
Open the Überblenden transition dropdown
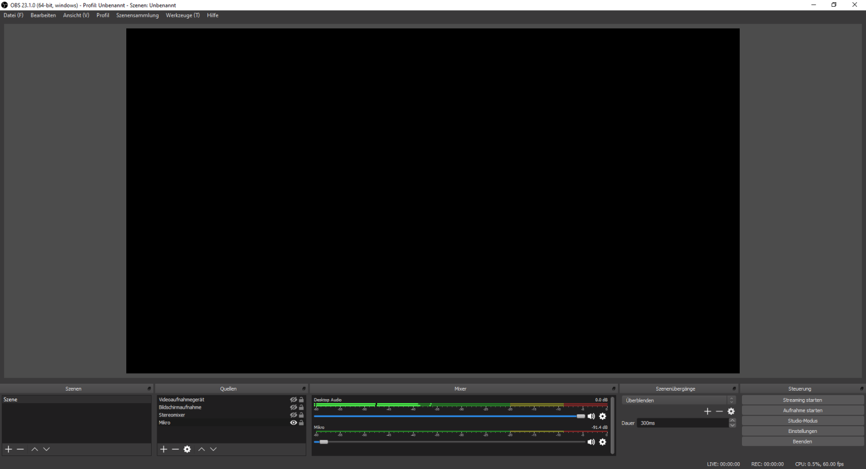[x=674, y=400]
